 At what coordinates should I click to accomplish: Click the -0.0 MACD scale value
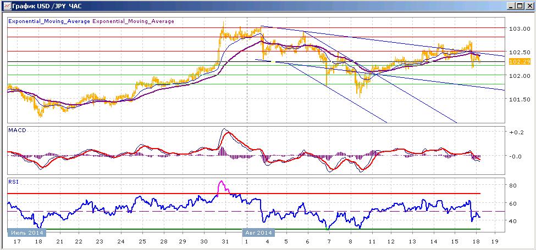pyautogui.click(x=516, y=156)
